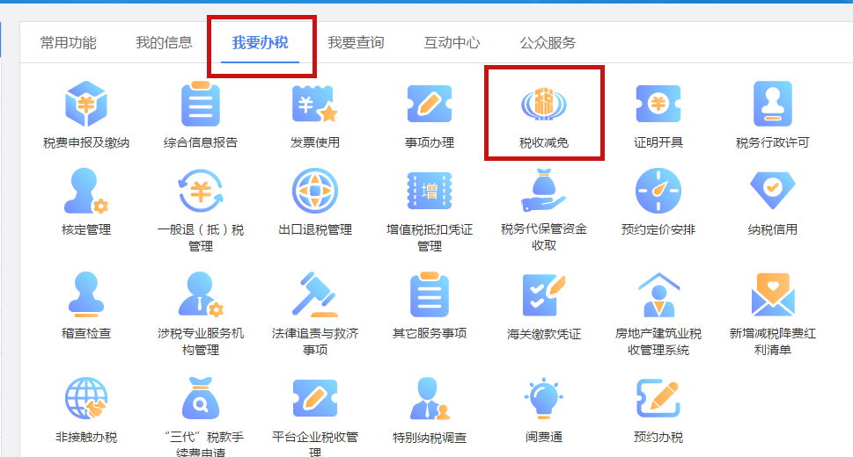Click the 发票使用 text label
The image size is (853, 457).
pyautogui.click(x=315, y=143)
